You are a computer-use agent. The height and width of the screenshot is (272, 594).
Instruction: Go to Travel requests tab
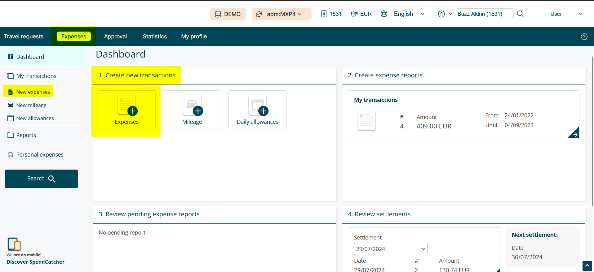point(24,37)
